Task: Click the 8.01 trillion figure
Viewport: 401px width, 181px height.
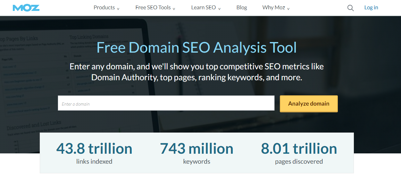Action: click(x=299, y=149)
